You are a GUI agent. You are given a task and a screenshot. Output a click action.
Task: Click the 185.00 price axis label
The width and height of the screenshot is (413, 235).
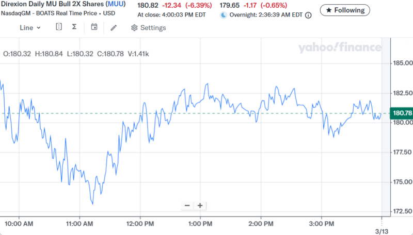coord(402,63)
